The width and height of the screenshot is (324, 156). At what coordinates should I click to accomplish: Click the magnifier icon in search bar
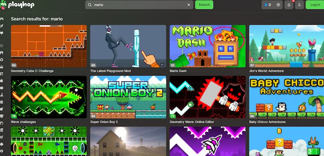click(x=90, y=5)
